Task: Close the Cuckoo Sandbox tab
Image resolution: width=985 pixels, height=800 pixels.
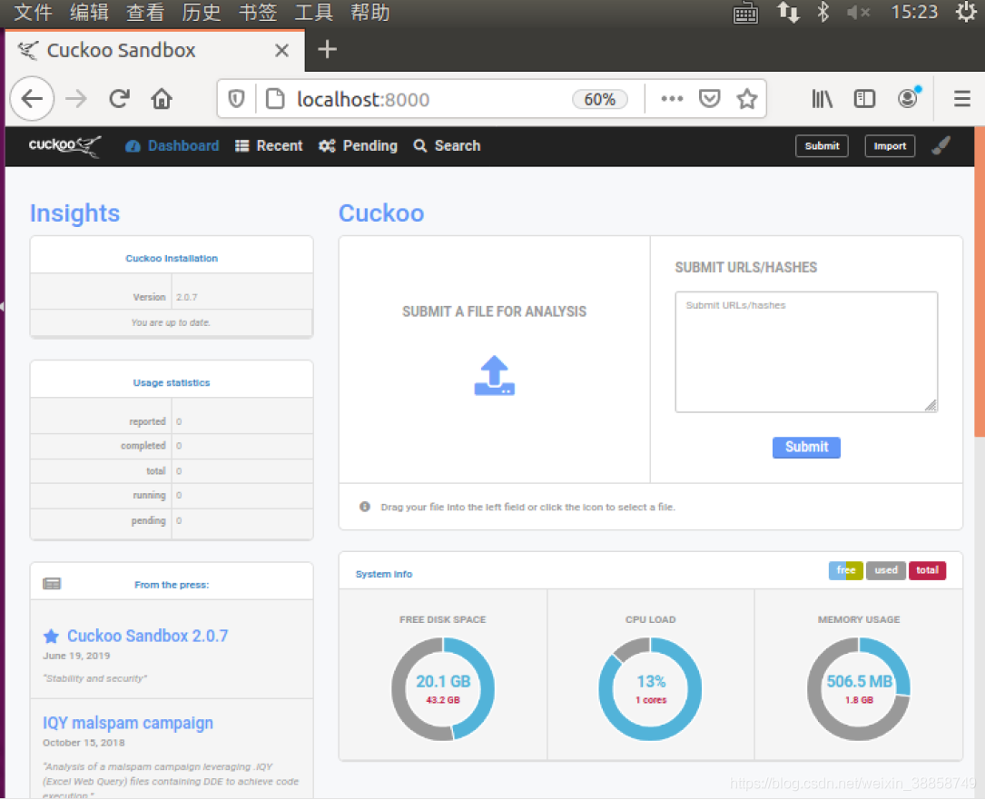Action: 282,50
